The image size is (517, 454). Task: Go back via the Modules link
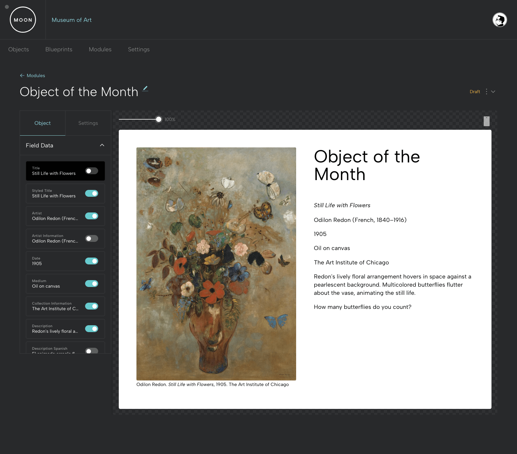(36, 76)
